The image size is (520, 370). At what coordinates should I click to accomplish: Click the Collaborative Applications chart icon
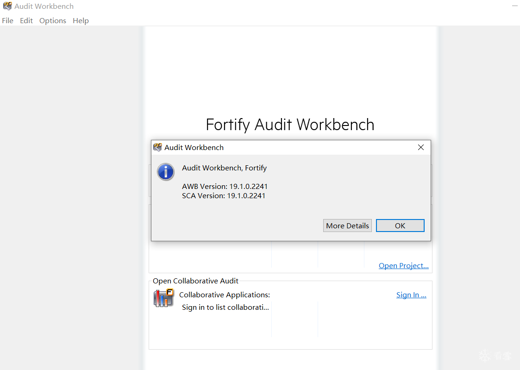(x=163, y=298)
